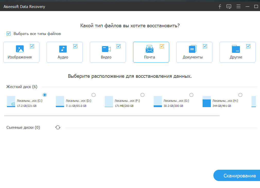Click the Видео camera icon
260x188 pixels.
[106, 49]
